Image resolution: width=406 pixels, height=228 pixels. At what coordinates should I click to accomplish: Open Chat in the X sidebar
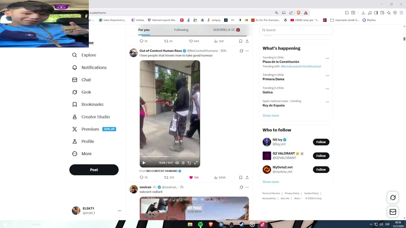click(81, 80)
